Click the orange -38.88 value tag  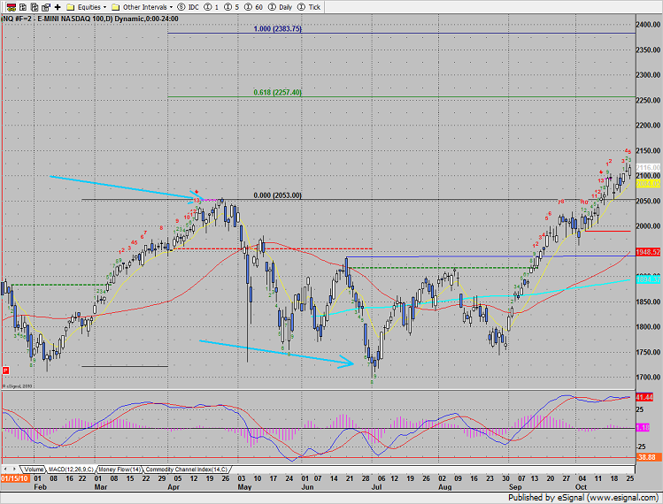[647, 457]
